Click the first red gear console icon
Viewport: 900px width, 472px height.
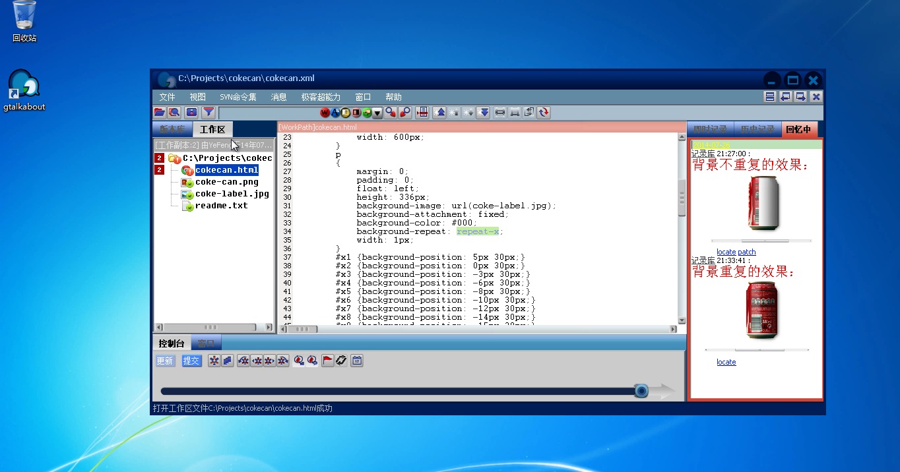[214, 361]
